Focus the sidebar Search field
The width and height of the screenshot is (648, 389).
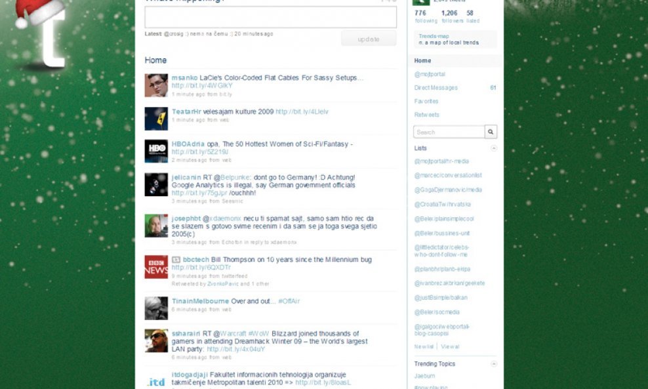pos(449,132)
